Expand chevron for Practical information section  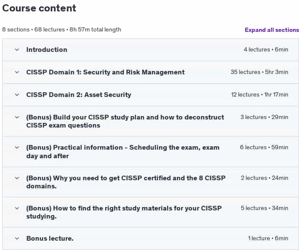(17, 148)
